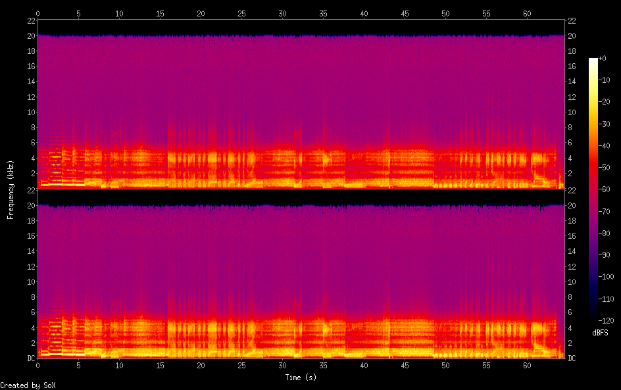Click the lower channel spectrogram plot
The height and width of the screenshot is (390, 621).
coord(301,274)
